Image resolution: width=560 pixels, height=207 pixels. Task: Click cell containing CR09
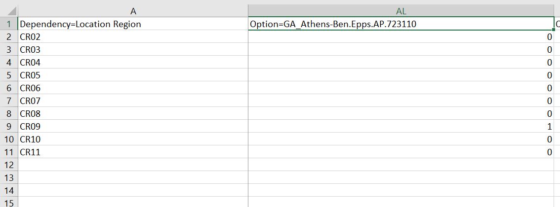point(133,127)
